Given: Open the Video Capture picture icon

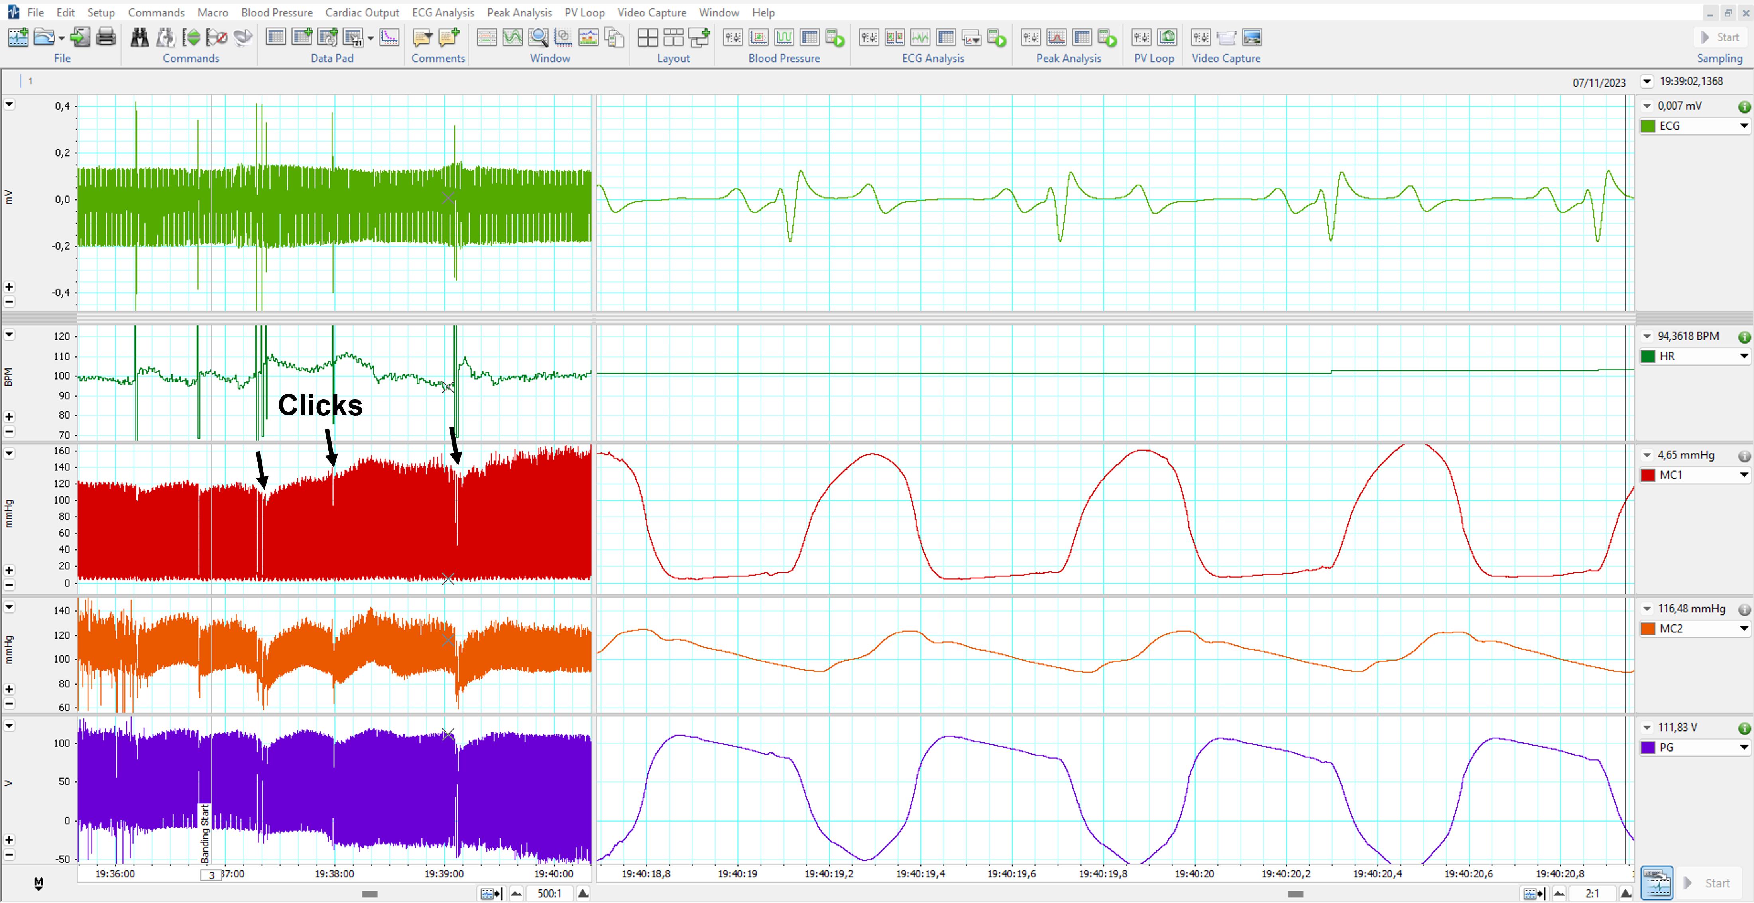Looking at the screenshot, I should (1251, 37).
